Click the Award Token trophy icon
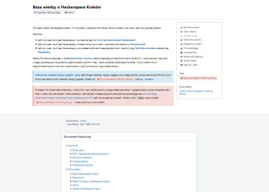269x192 pixels. pyautogui.click(x=181, y=61)
